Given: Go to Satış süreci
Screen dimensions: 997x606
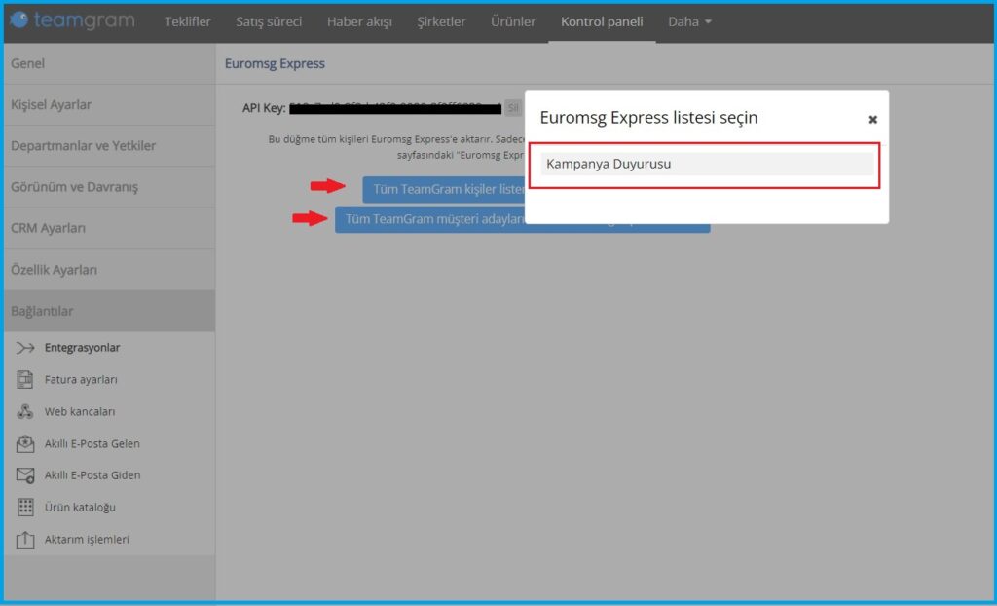Looking at the screenshot, I should (x=269, y=21).
